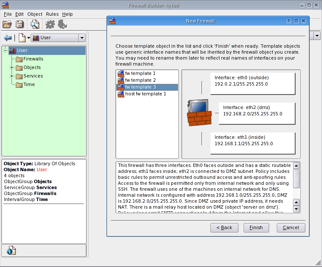Viewport: 322px width, 267px height.
Task: Click the User library books icon in tree
Action: click(12, 51)
